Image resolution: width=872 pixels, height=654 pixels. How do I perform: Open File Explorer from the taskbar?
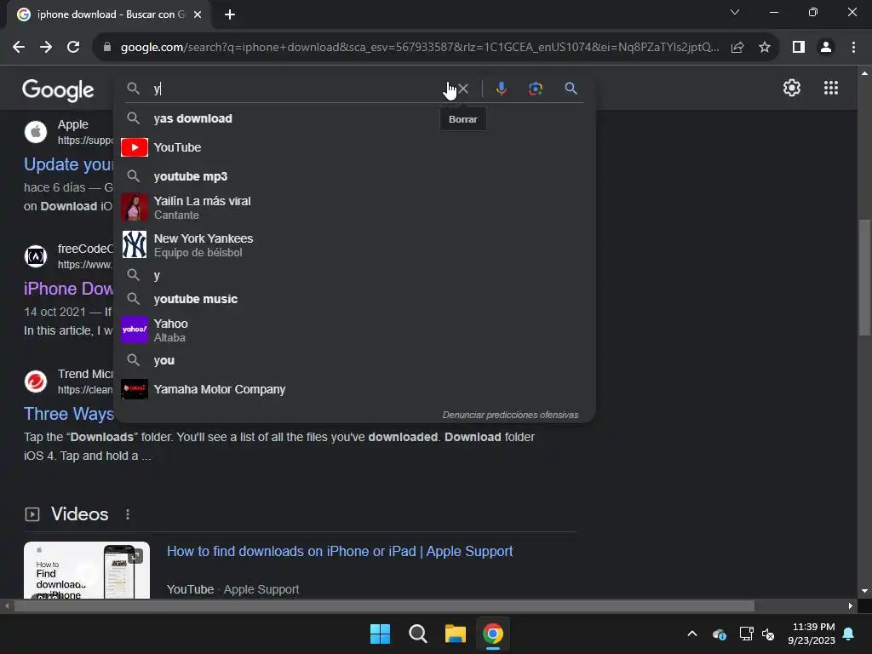[456, 634]
